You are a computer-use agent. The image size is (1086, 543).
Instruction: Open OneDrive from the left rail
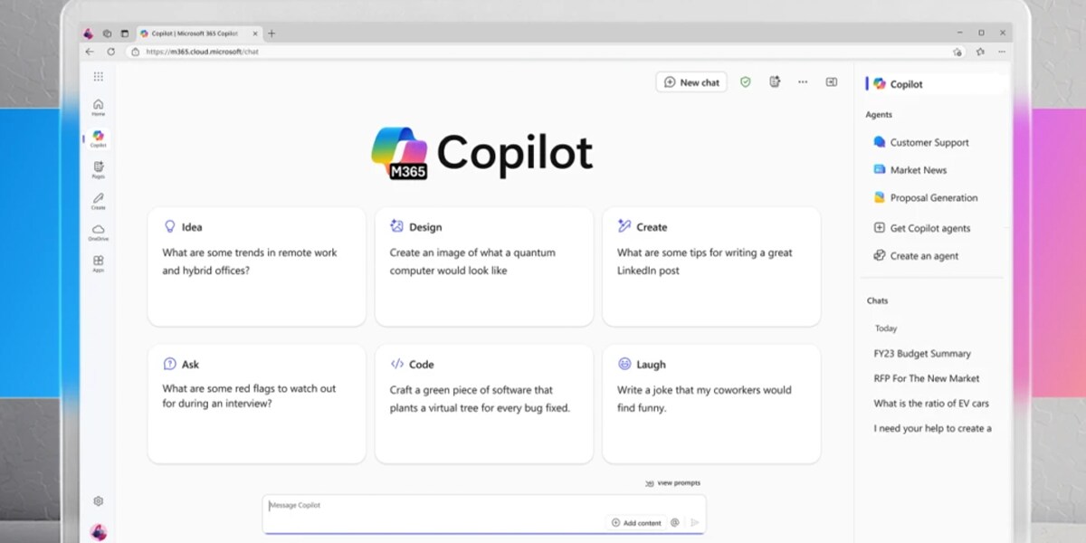tap(98, 232)
